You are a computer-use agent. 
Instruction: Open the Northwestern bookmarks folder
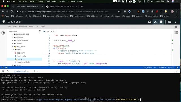(x=78, y=16)
